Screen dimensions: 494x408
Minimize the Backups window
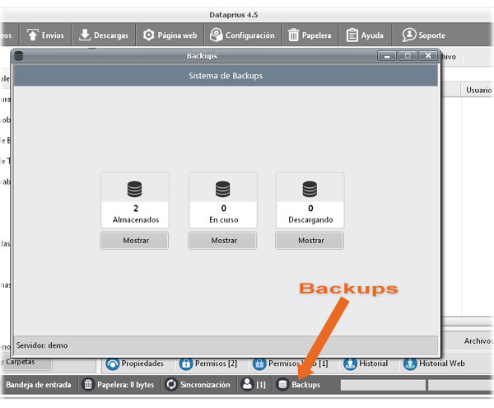click(x=387, y=56)
